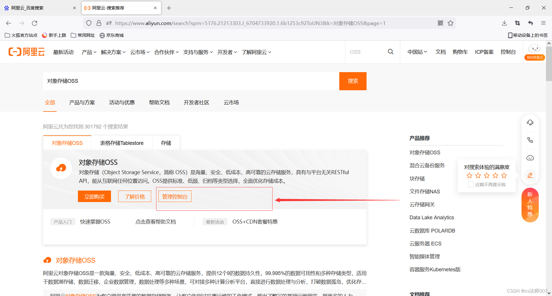Expand the 云市场 header dropdown
The width and height of the screenshot is (552, 296).
tap(140, 52)
